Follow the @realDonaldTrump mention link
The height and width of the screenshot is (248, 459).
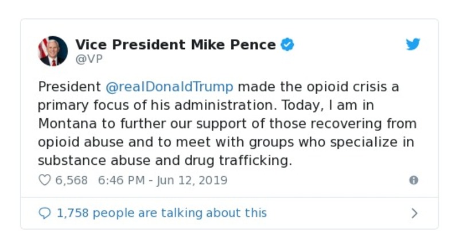170,87
